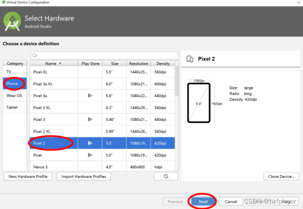
Task: Select the Pixel 3 device name
Action: point(39,119)
